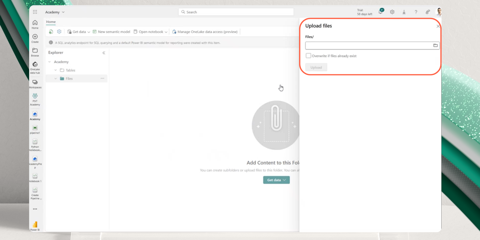This screenshot has width=480, height=240.
Task: Collapse the Tables folder chevron
Action: point(56,70)
